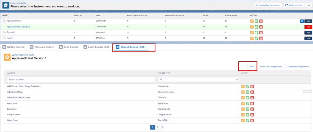Viewport: 313px width, 132px height.
Task: Delete the Congrtaulatios widget
Action: (252, 115)
